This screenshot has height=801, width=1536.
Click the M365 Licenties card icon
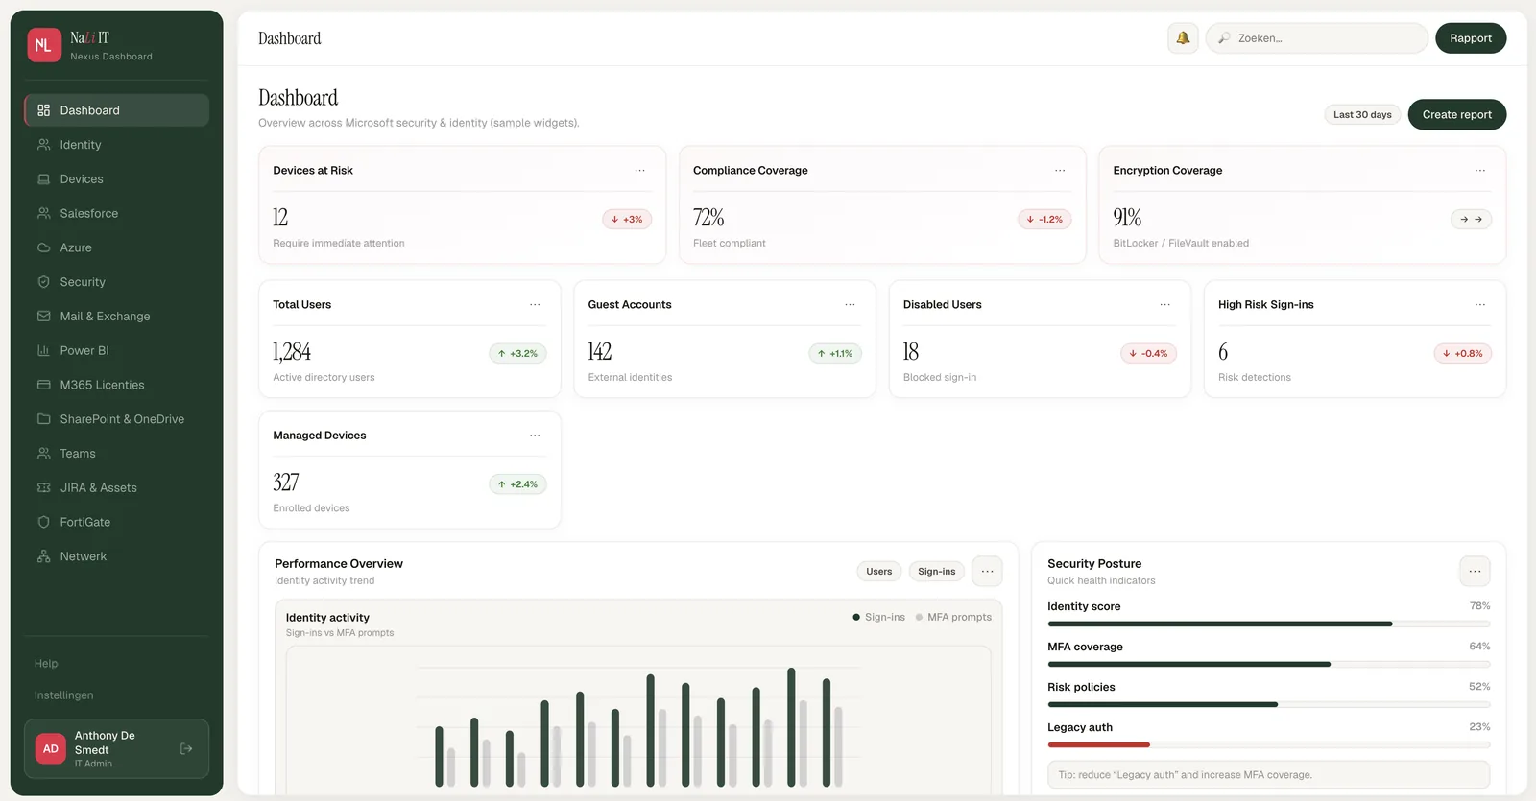point(43,385)
